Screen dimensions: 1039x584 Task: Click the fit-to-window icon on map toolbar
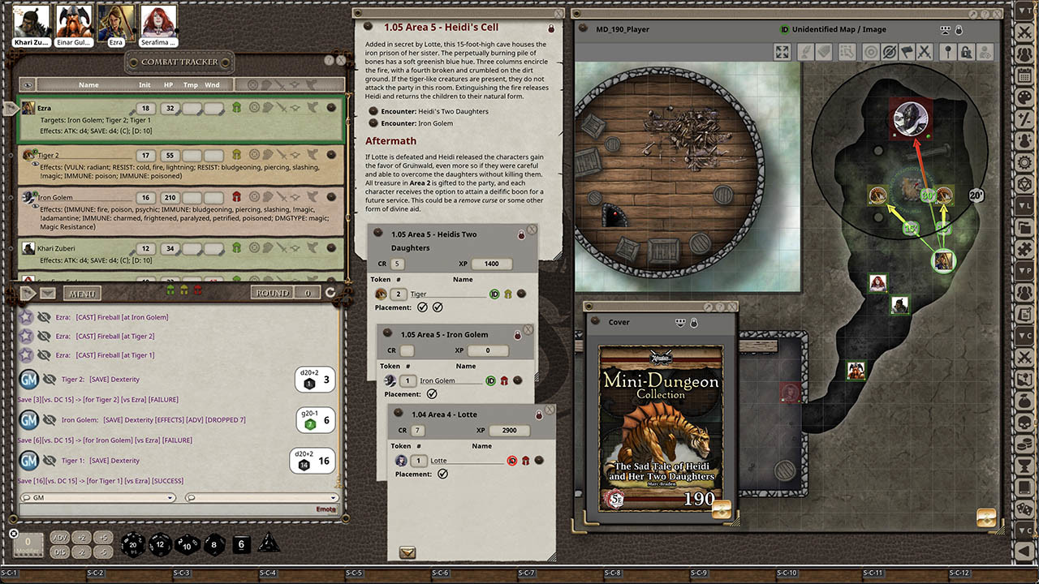click(x=782, y=52)
